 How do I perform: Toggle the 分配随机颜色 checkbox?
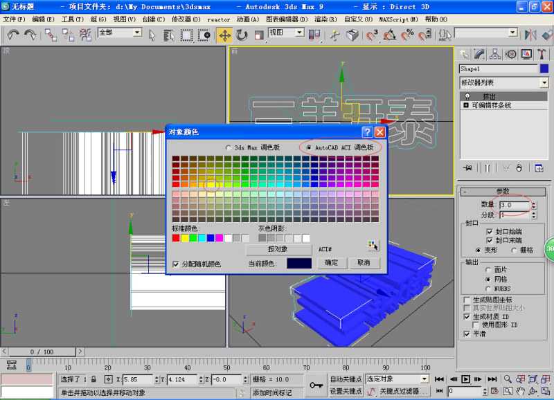point(176,264)
